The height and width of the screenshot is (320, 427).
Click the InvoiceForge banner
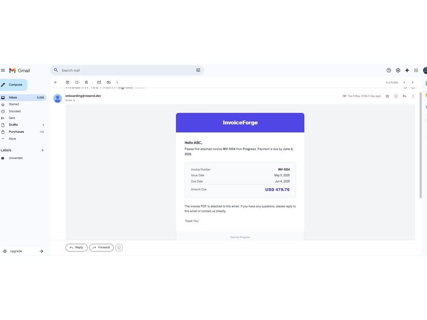tap(240, 123)
